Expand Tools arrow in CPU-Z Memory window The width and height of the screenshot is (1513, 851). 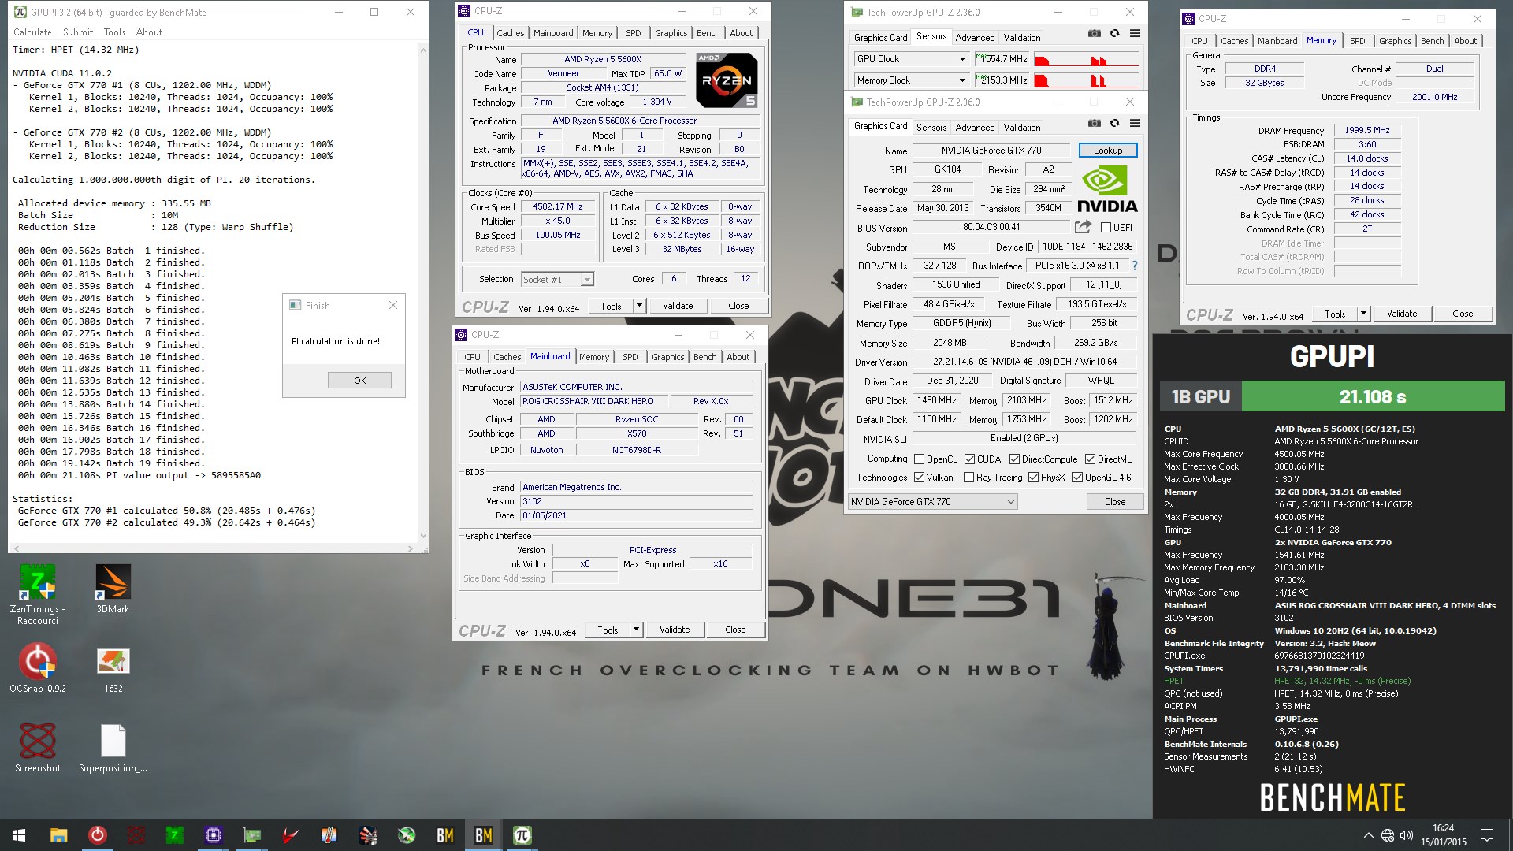(x=1363, y=314)
